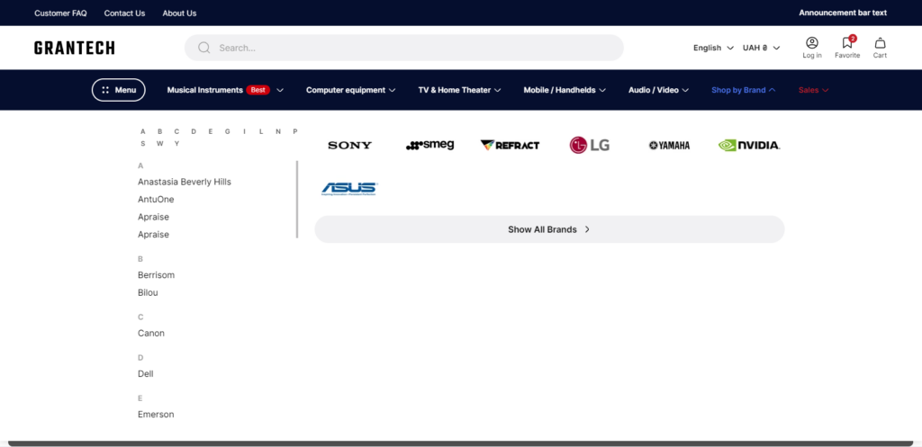
Task: Jump to letter Y in brand index
Action: 176,144
